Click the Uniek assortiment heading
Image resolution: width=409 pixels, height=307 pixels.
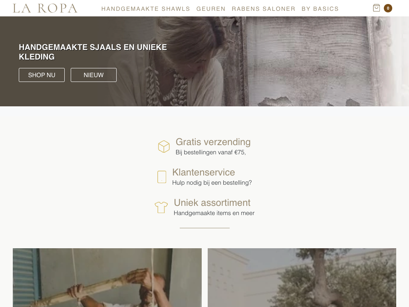coord(212,203)
